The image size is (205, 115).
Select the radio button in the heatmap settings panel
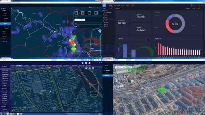click(75, 26)
